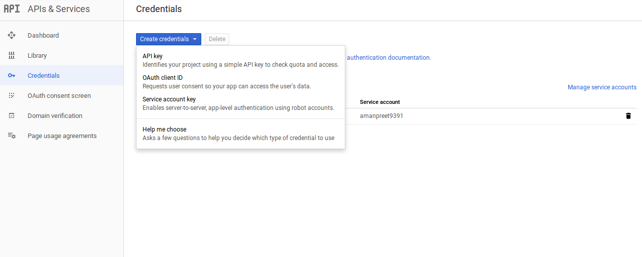Delete service account amanpreet9391 via trash icon

click(x=628, y=116)
